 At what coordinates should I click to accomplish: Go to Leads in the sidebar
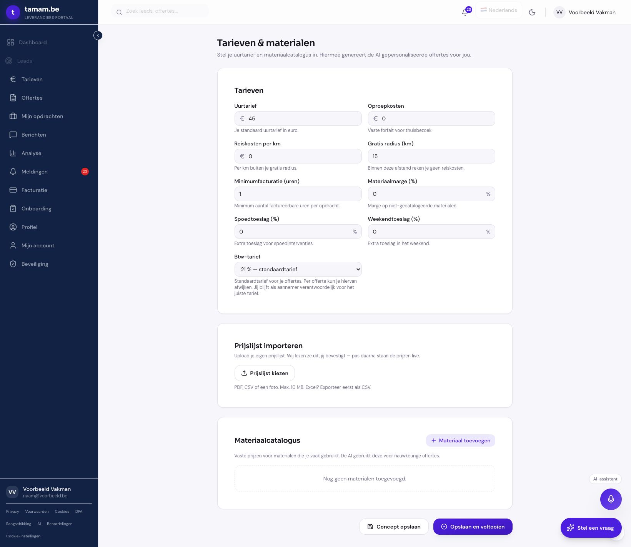(x=49, y=61)
